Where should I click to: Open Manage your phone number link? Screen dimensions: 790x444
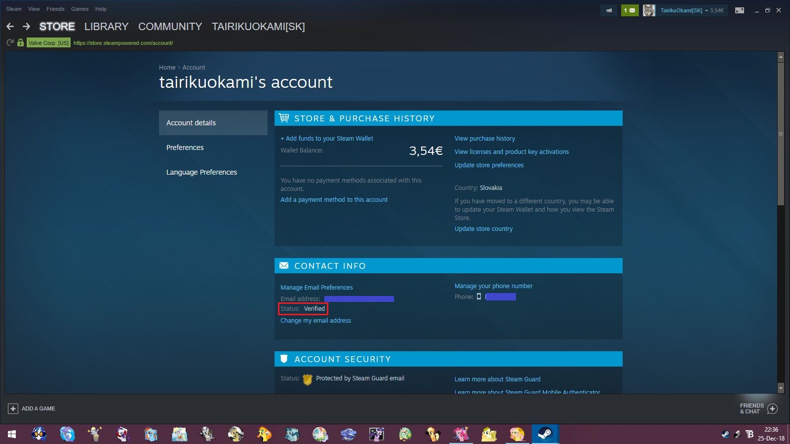[493, 286]
